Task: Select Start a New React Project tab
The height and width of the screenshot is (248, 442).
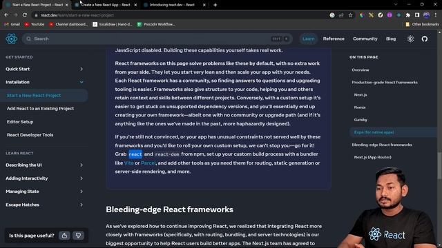Action: tap(37, 5)
